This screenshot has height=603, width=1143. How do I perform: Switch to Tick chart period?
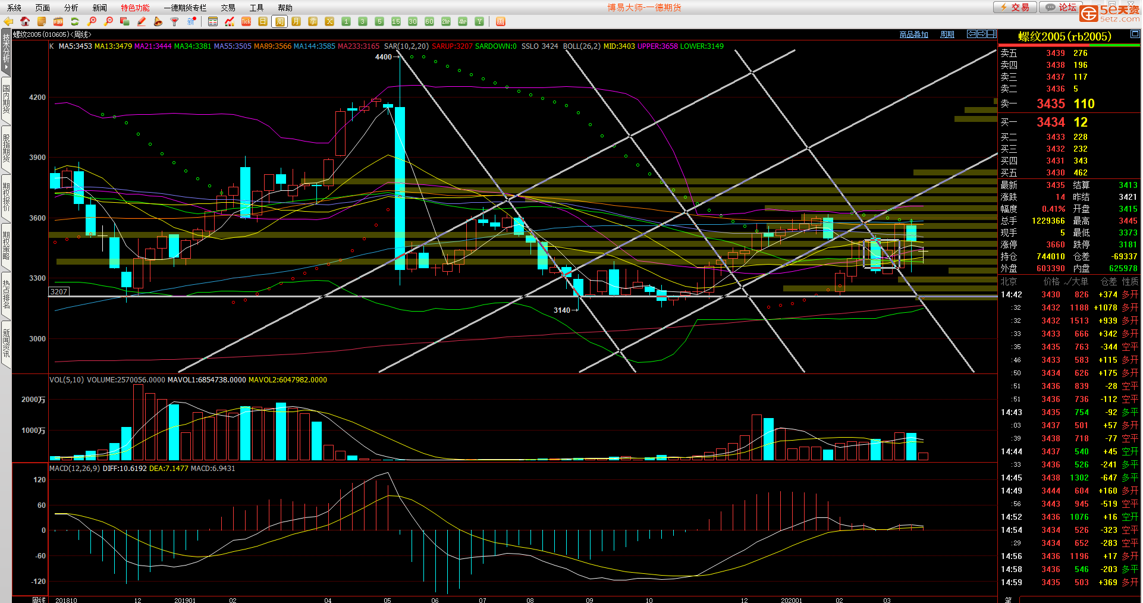pyautogui.click(x=246, y=21)
